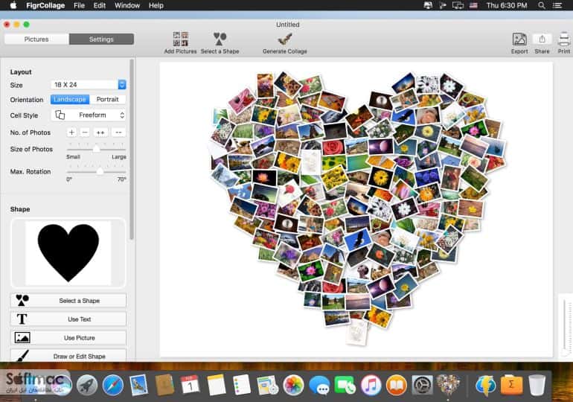Viewport: 573px width, 402px height.
Task: Click the Select a Shape sidebar button
Action: coord(68,301)
